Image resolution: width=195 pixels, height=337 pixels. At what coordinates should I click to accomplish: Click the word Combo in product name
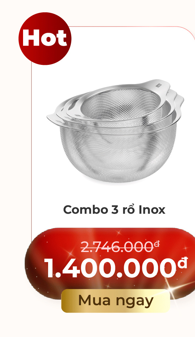coord(85,210)
